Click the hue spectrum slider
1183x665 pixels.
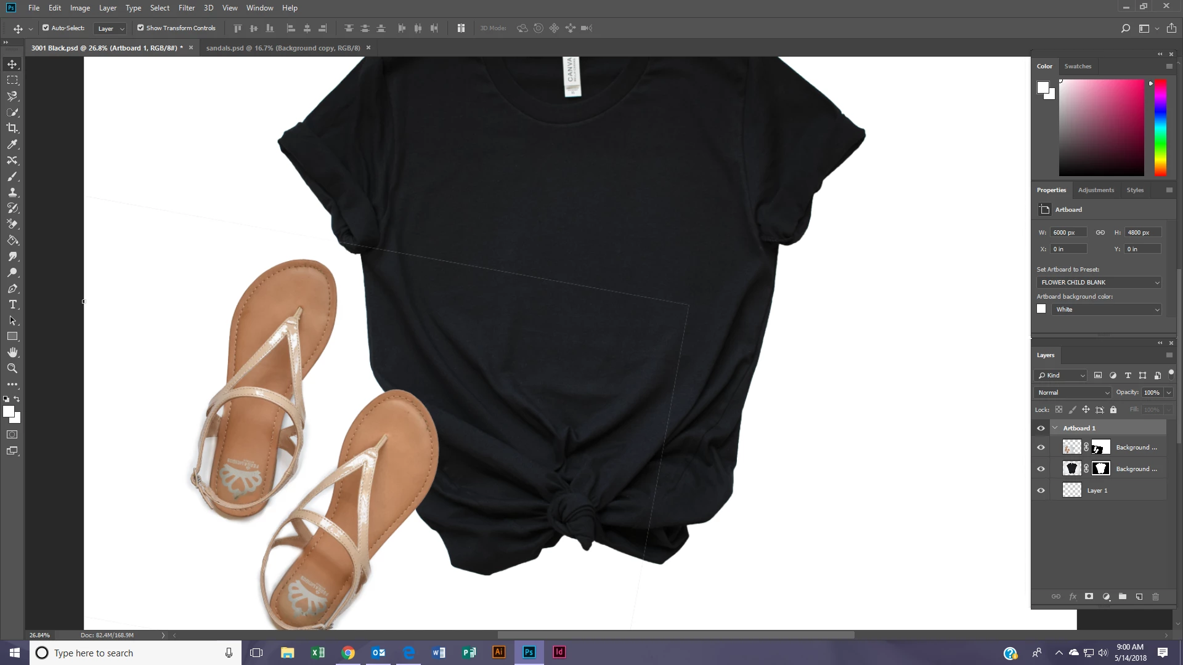coord(1160,127)
